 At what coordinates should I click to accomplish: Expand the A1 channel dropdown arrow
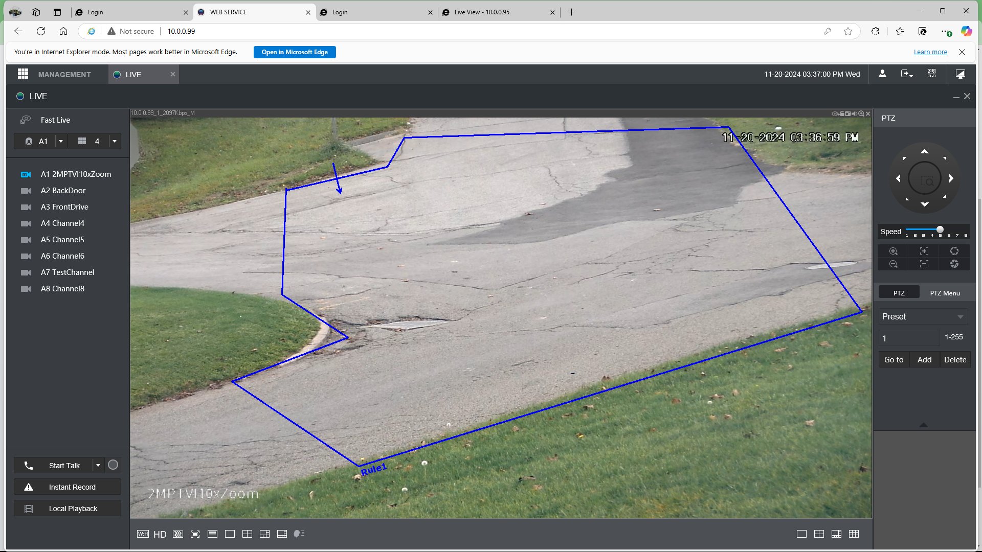coord(61,142)
